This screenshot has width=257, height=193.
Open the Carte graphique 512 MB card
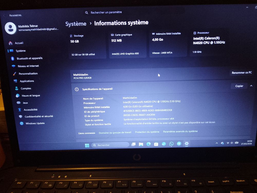tap(128, 45)
